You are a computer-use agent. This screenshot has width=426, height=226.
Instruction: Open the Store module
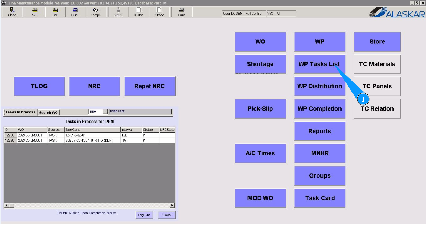pos(377,42)
